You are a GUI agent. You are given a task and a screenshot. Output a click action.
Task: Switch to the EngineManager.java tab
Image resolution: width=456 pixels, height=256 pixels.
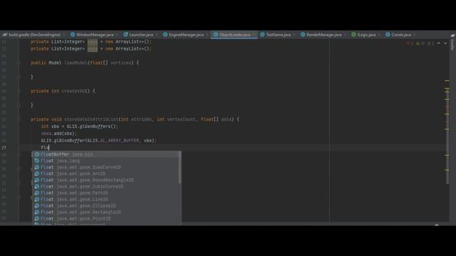tap(186, 35)
